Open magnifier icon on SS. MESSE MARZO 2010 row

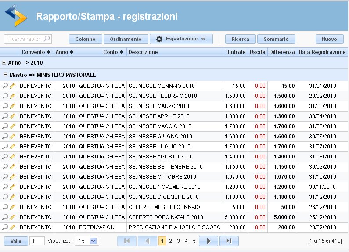(x=5, y=106)
